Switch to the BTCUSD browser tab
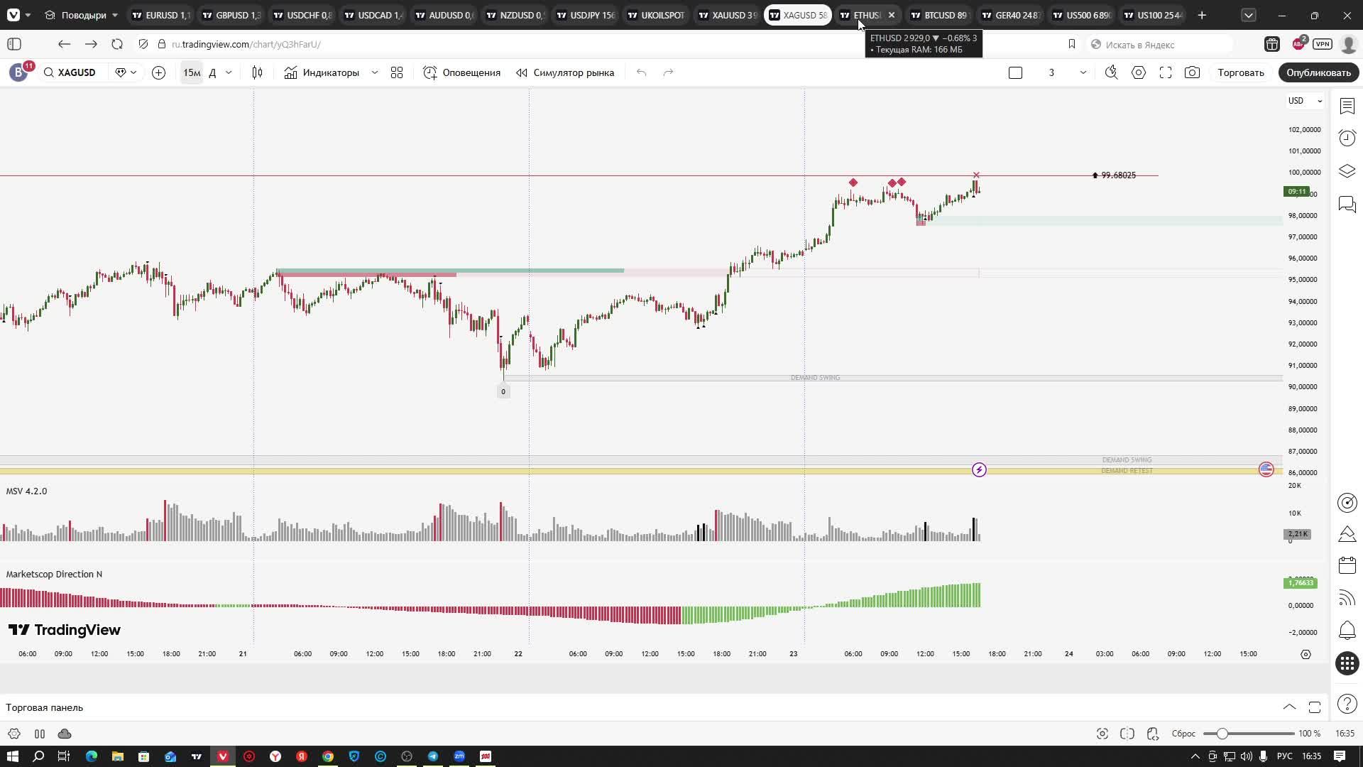This screenshot has height=767, width=1363. point(938,15)
